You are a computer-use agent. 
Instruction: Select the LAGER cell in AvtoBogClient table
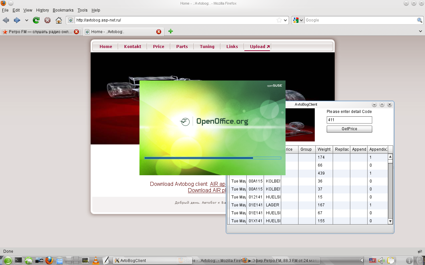272,205
